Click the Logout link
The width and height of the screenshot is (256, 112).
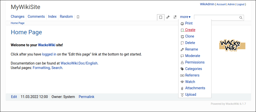pos(240,4)
